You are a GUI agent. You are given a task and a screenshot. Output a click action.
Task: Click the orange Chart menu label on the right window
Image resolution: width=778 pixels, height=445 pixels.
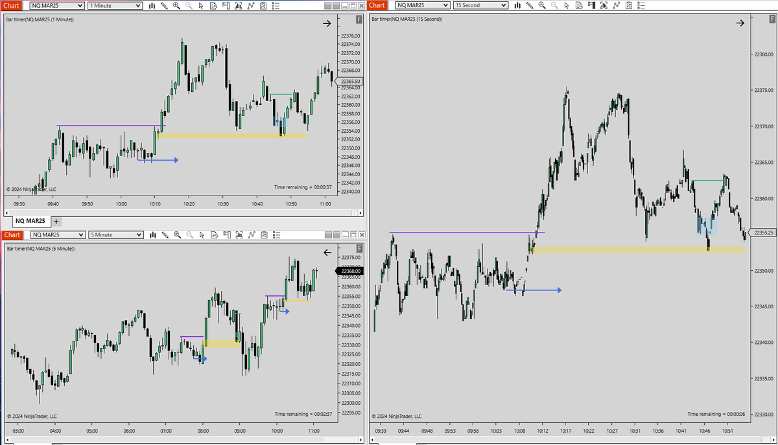[376, 5]
